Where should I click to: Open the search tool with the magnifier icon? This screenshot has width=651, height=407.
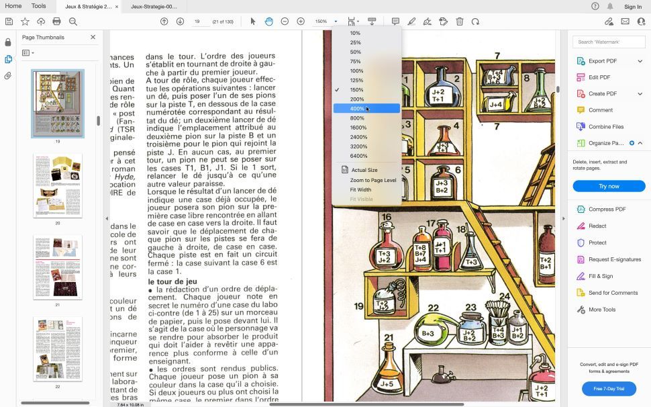coord(72,21)
